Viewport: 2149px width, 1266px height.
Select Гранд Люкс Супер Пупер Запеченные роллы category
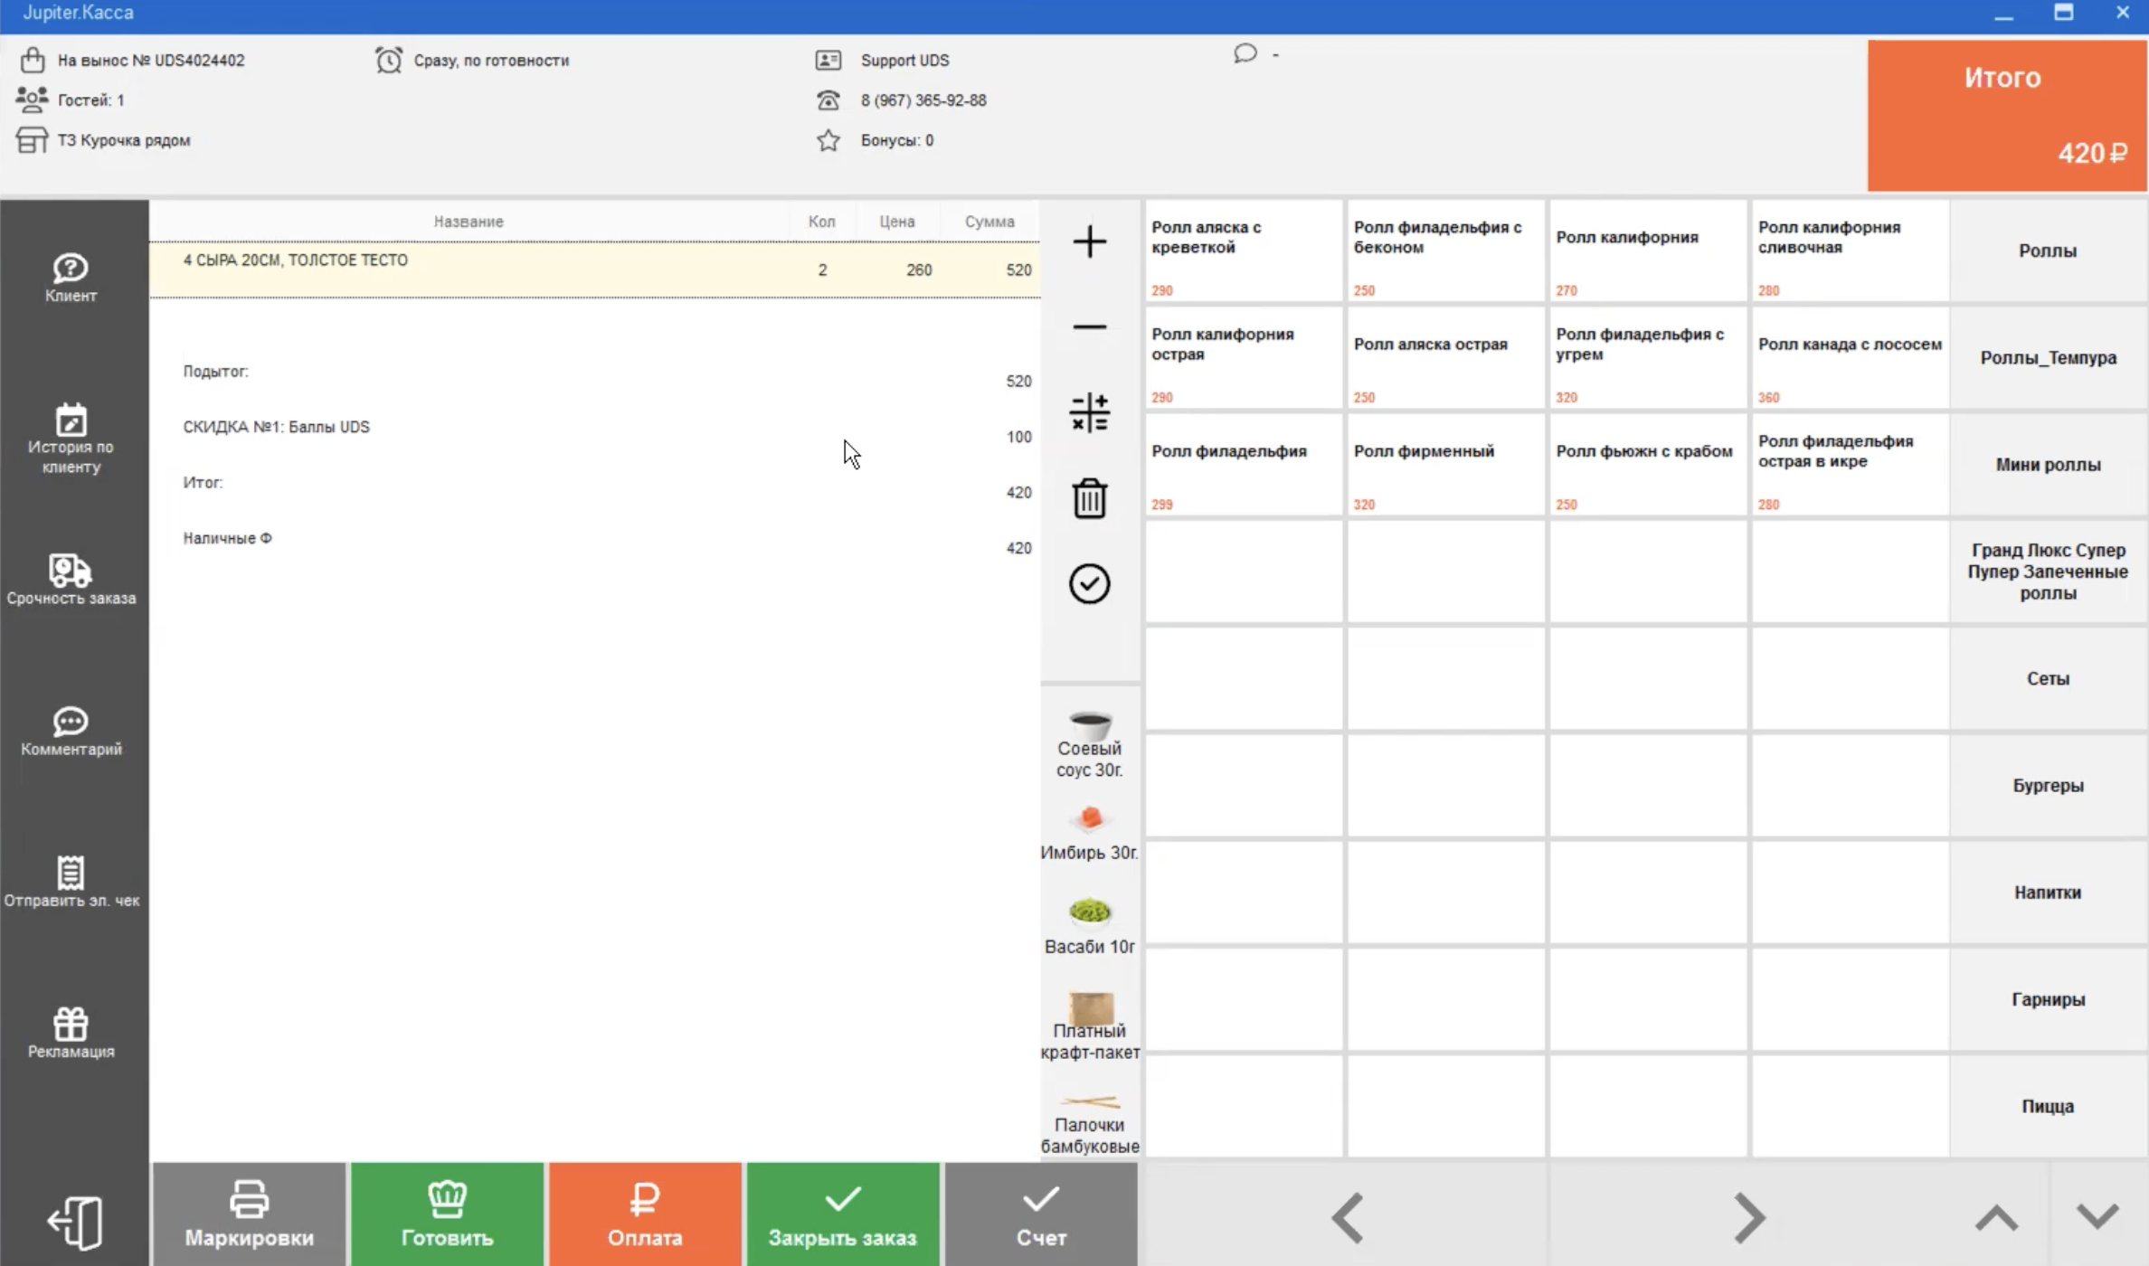2048,572
